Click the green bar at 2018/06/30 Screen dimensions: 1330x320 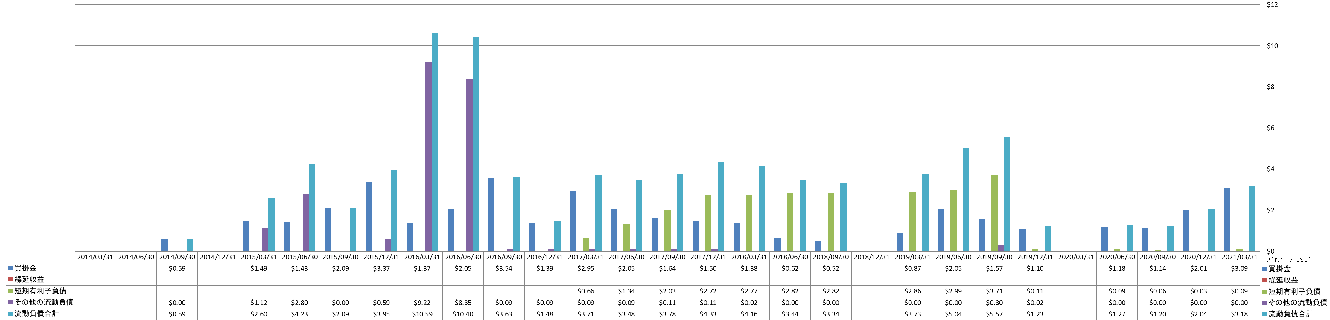(x=790, y=223)
